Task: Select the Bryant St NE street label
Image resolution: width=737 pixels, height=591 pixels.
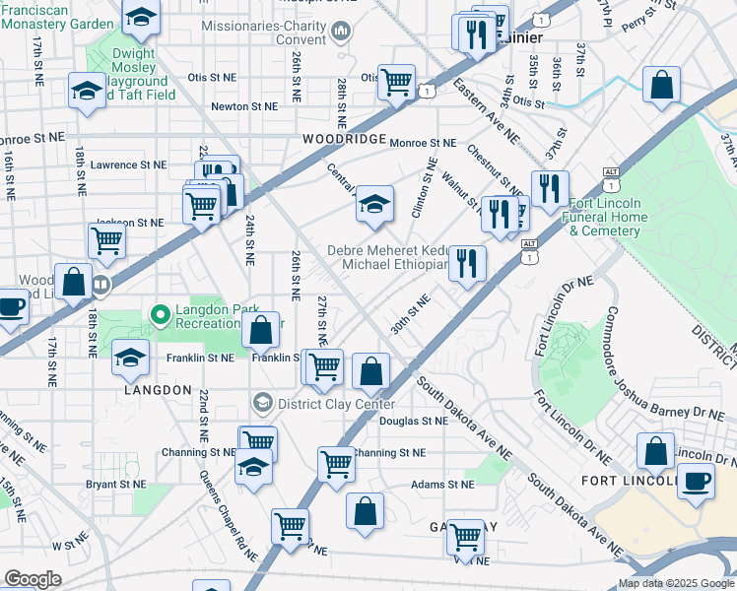Action: (116, 485)
